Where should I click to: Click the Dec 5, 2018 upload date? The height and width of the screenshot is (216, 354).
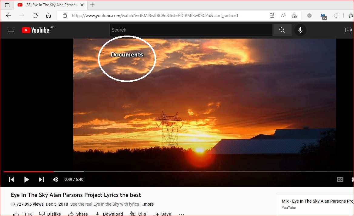click(57, 204)
